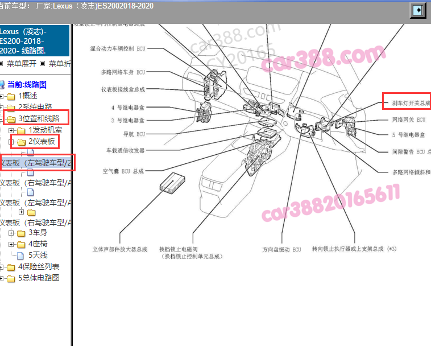Screen dimensions: 431x346
Task: Open the 3车身 tree item
Action: tap(38, 233)
